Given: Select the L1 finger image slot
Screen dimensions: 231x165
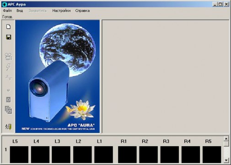Looking at the screenshot, I should click(103, 154).
